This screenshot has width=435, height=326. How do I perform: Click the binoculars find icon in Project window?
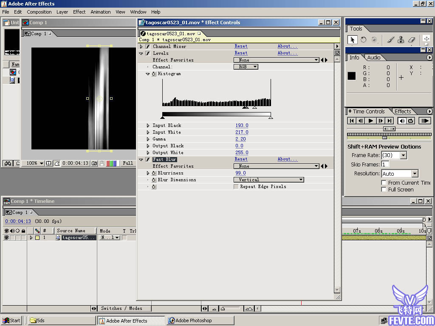8,163
